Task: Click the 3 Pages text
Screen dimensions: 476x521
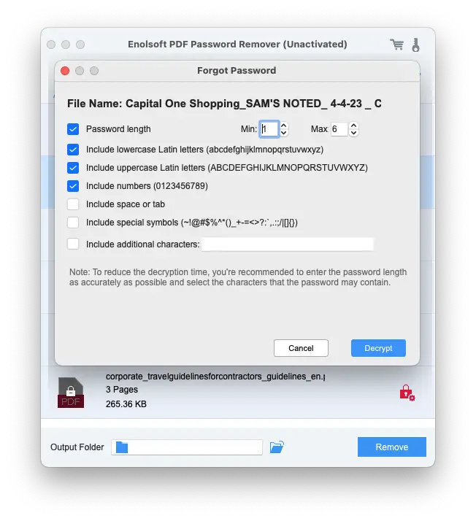Action: [x=122, y=390]
